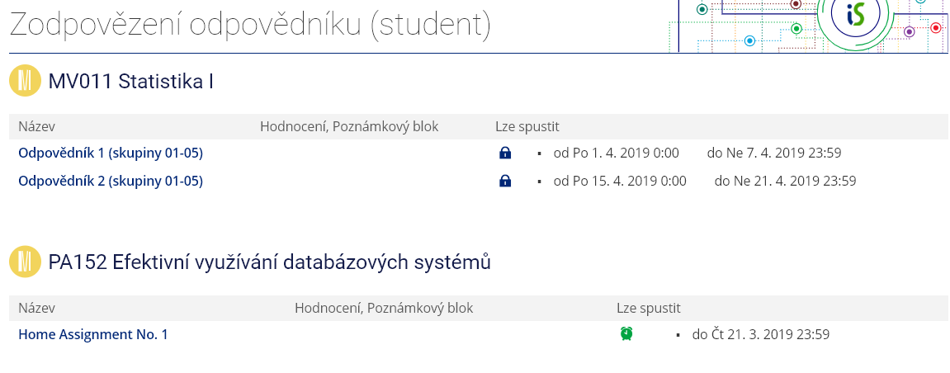This screenshot has height=373, width=950.
Task: Click the Hodnocení, Poznámkový blok header under MV011
Action: pos(349,126)
